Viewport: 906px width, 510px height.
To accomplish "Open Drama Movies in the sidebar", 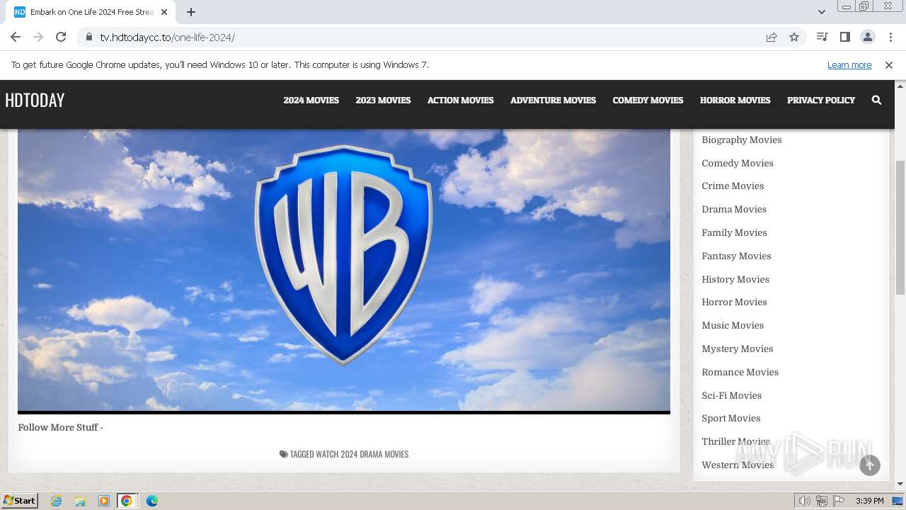I will click(734, 209).
